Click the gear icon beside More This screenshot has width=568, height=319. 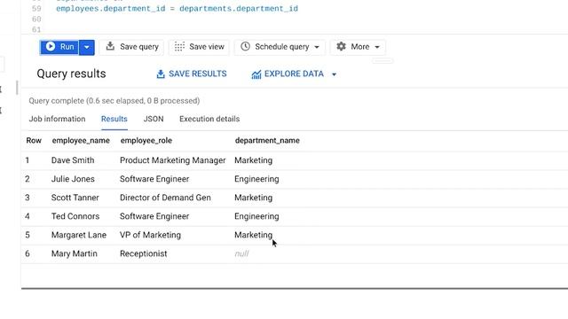341,46
